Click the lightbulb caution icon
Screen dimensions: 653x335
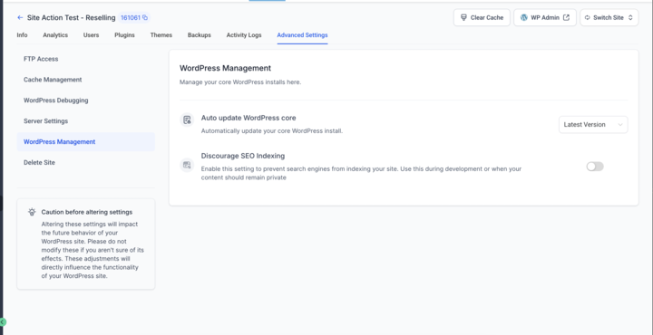pos(32,212)
